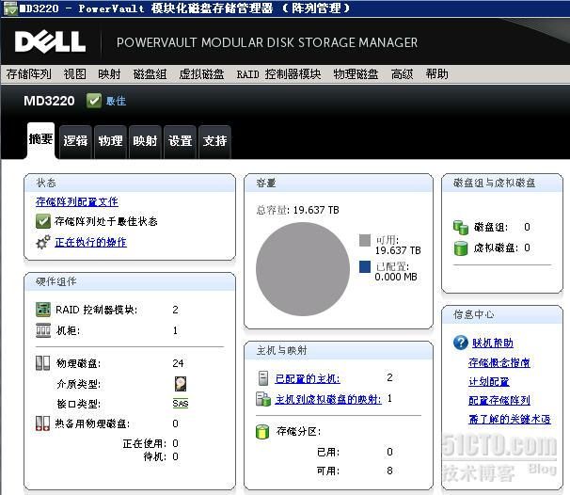Open 正在执行的操作 link
Image resolution: width=570 pixels, height=495 pixels.
90,242
